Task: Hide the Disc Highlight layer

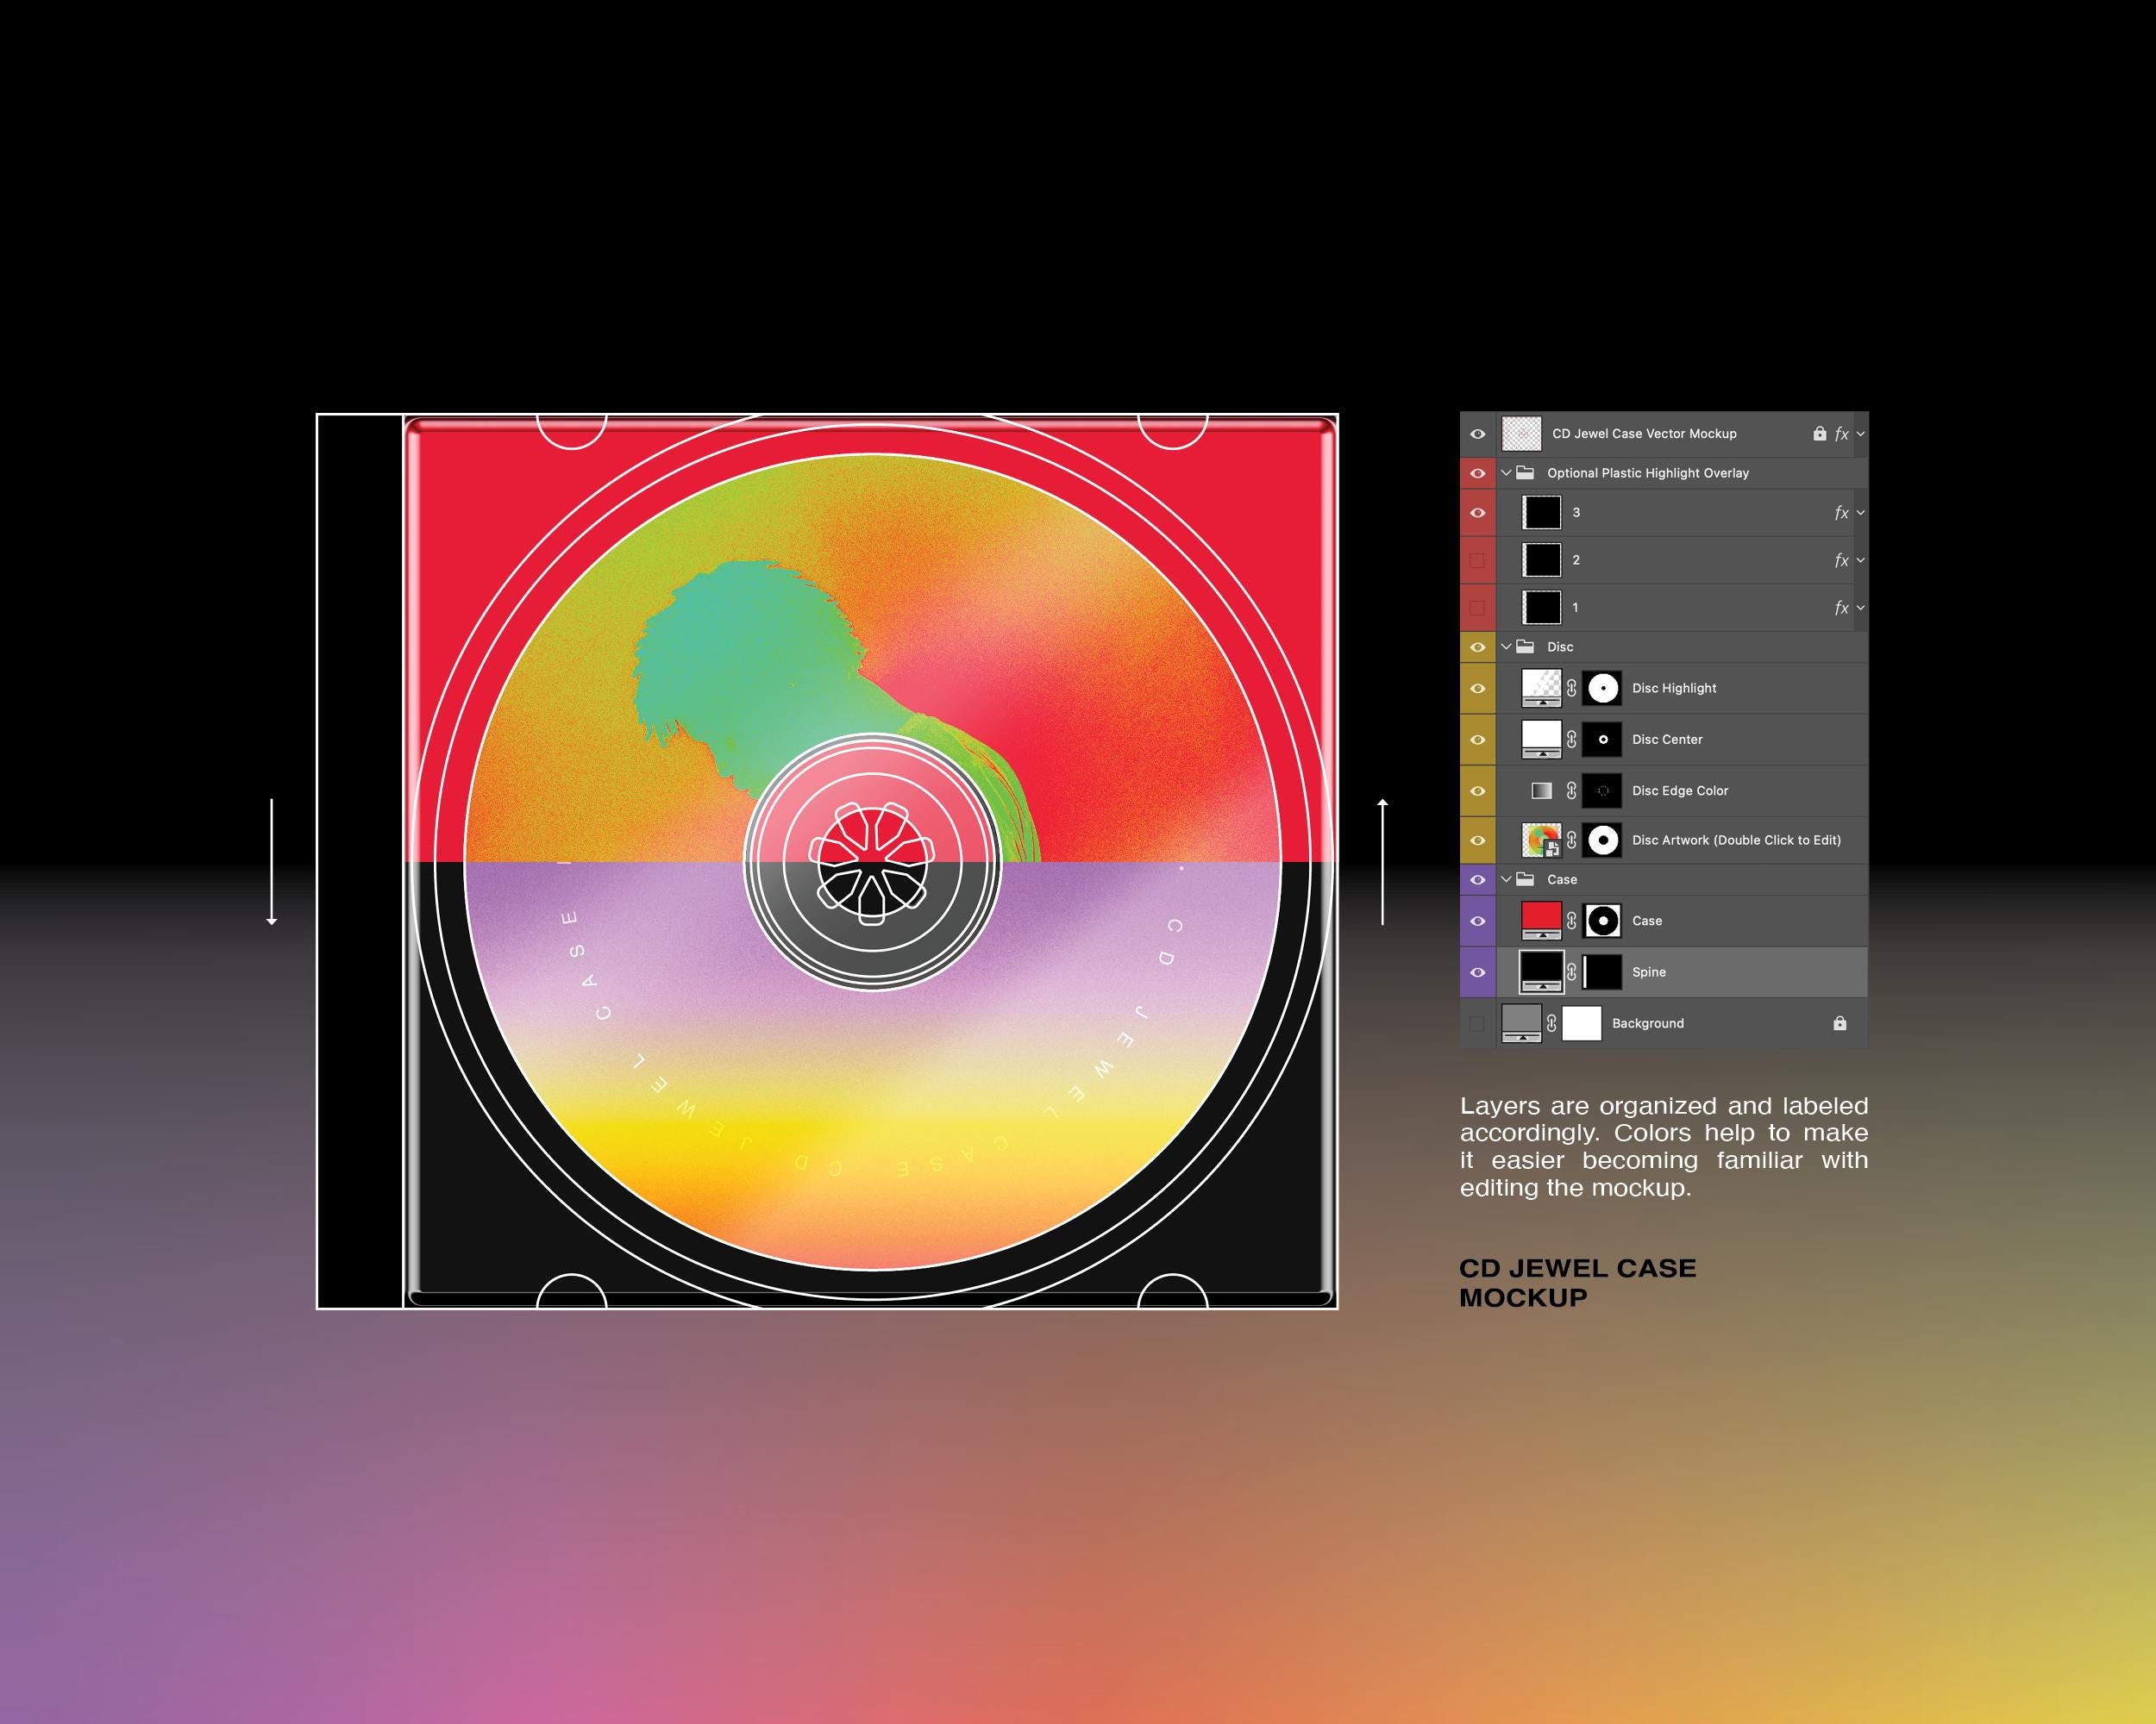Action: pos(1478,688)
